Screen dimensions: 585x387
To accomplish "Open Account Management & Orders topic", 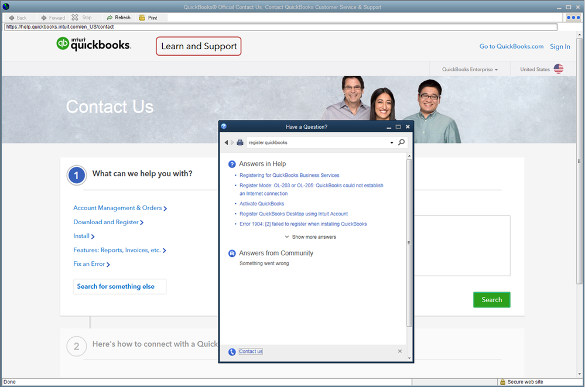I will [120, 208].
